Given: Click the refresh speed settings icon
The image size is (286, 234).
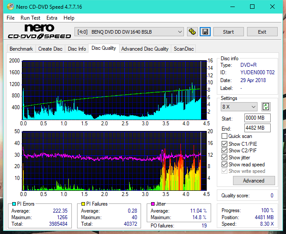Looking at the screenshot, I should point(266,107).
